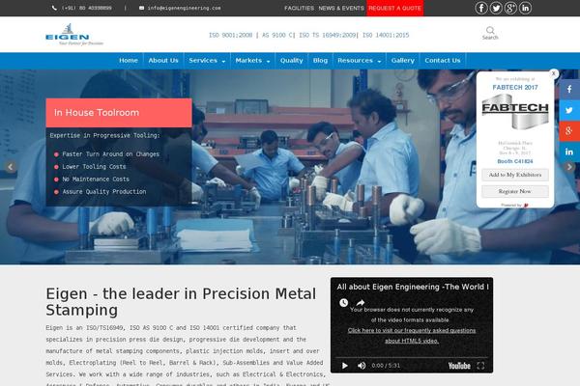Screen dimensions: 580x386
Task: Open the Facilities link
Action: click(x=300, y=8)
